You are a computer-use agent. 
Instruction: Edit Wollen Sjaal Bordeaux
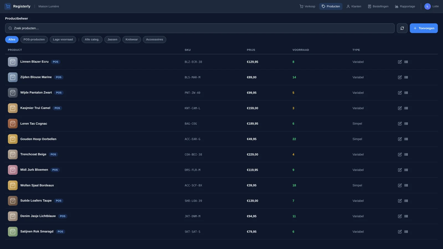tap(400, 185)
